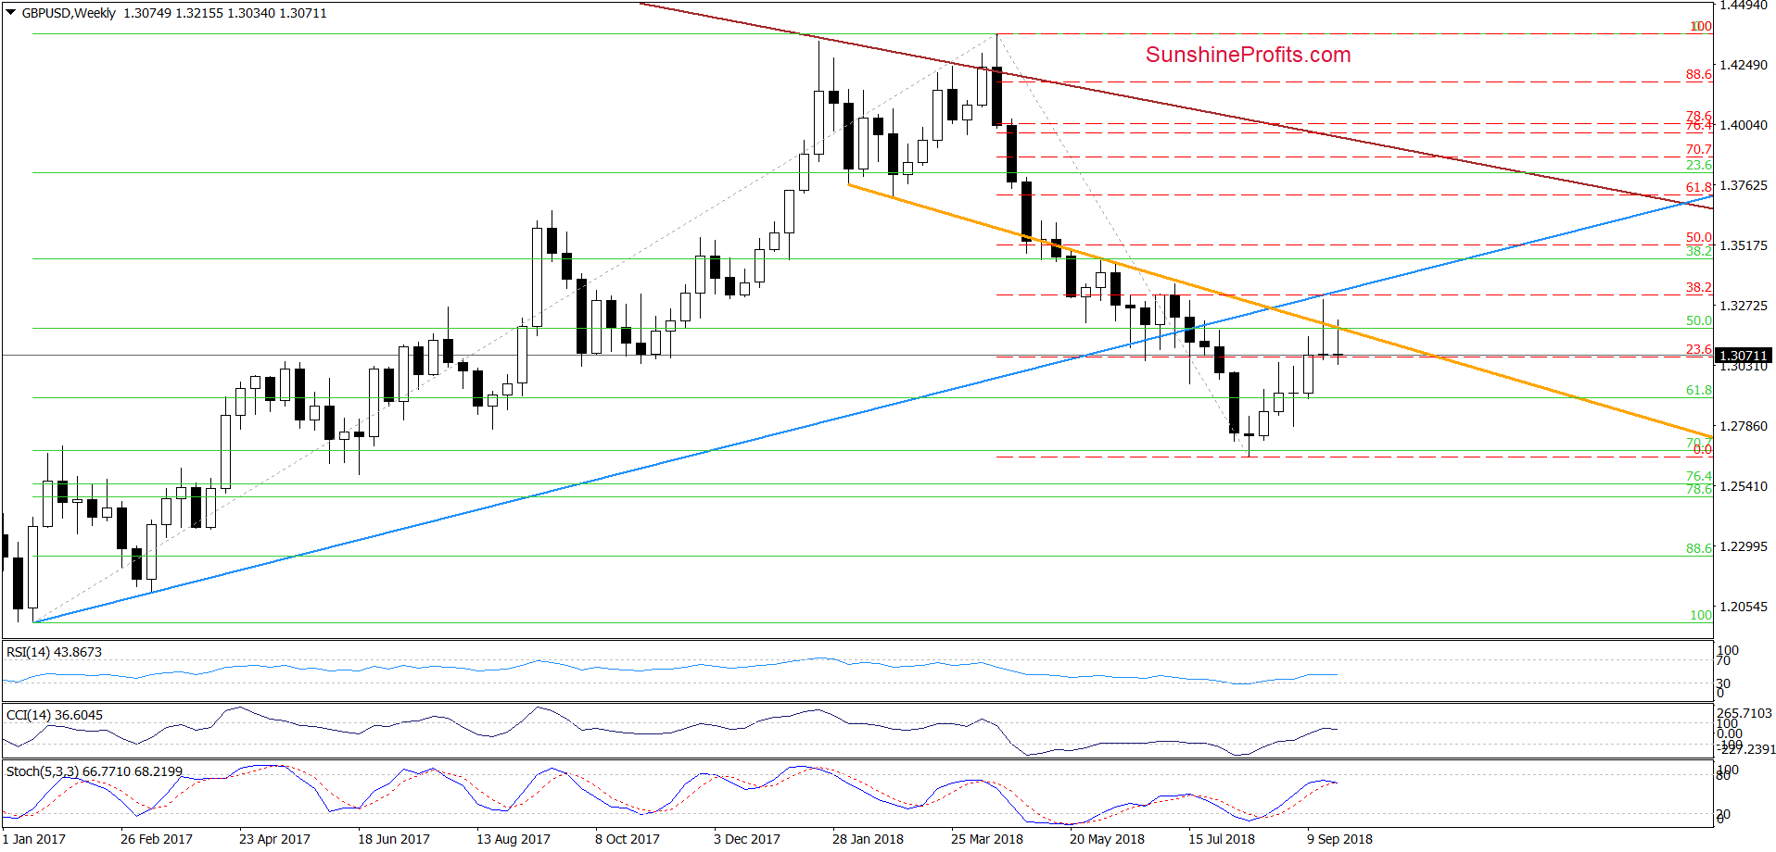Click the 1.20545 price axis label
The image size is (1776, 852).
[x=1743, y=607]
